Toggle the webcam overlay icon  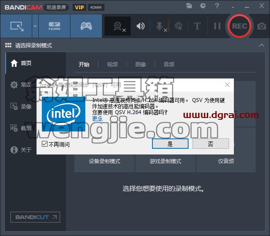(118, 26)
